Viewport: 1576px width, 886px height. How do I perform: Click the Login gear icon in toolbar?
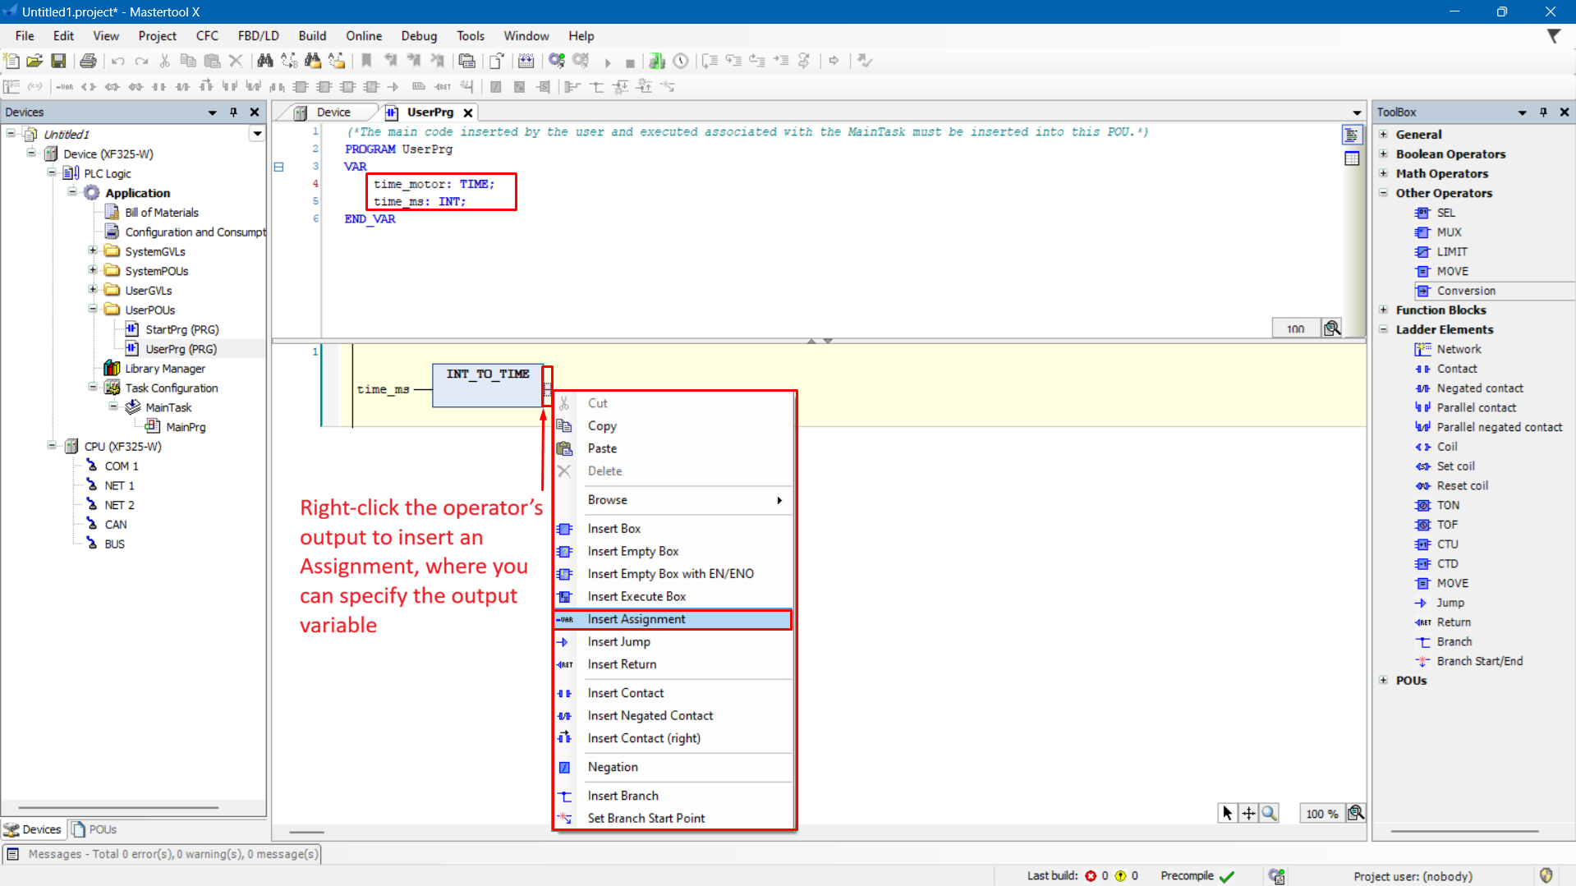557,61
